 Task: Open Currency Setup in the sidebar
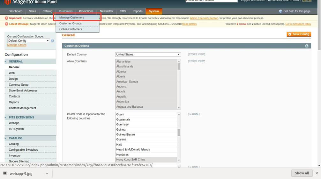[x=19, y=85]
